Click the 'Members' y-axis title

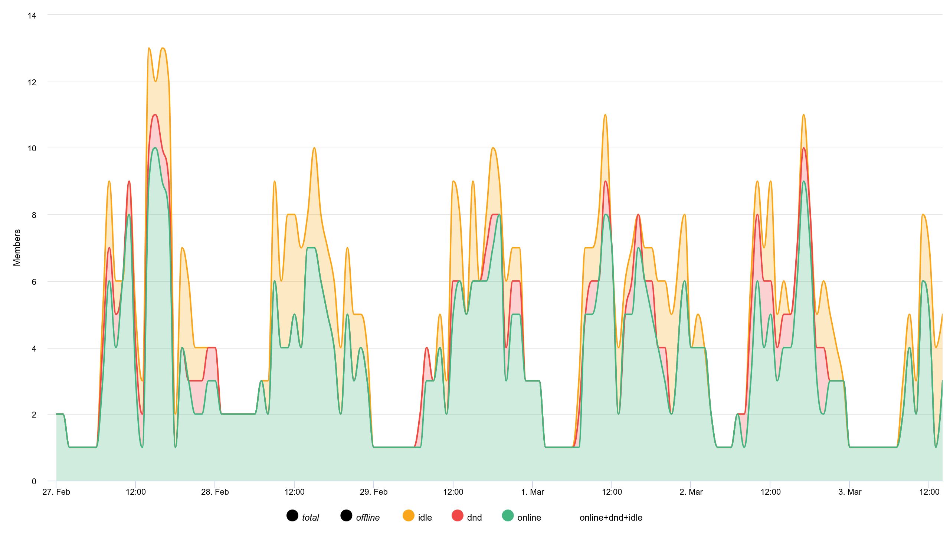coord(17,248)
